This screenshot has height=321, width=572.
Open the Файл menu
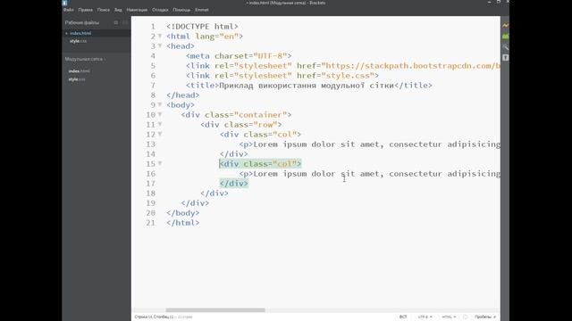tap(68, 10)
